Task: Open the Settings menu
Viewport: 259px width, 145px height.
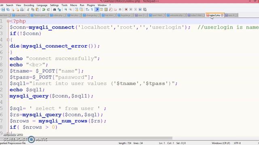Action: click(x=54, y=5)
